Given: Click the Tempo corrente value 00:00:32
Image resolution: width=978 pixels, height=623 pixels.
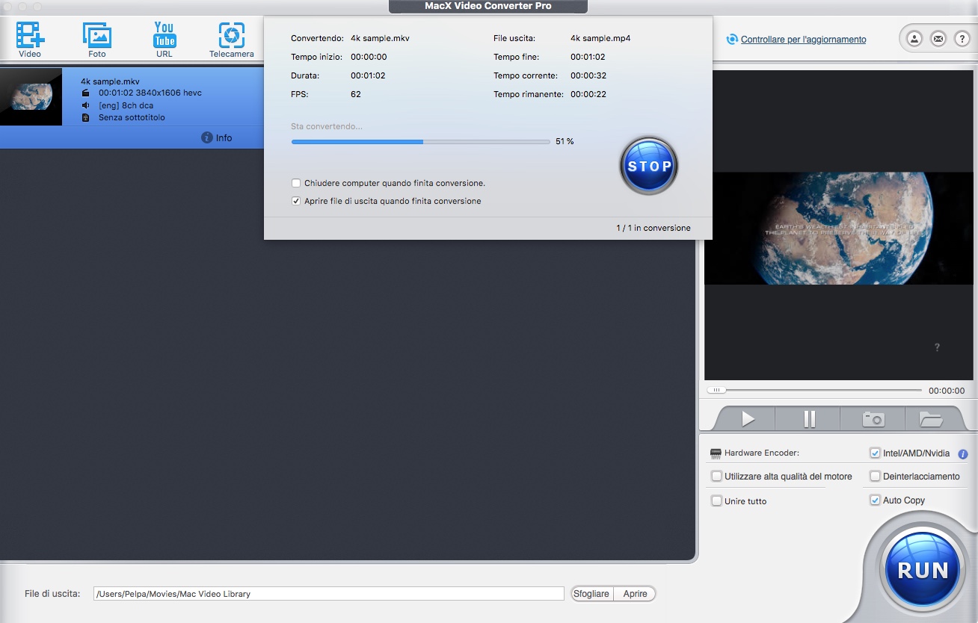Looking at the screenshot, I should pyautogui.click(x=588, y=75).
